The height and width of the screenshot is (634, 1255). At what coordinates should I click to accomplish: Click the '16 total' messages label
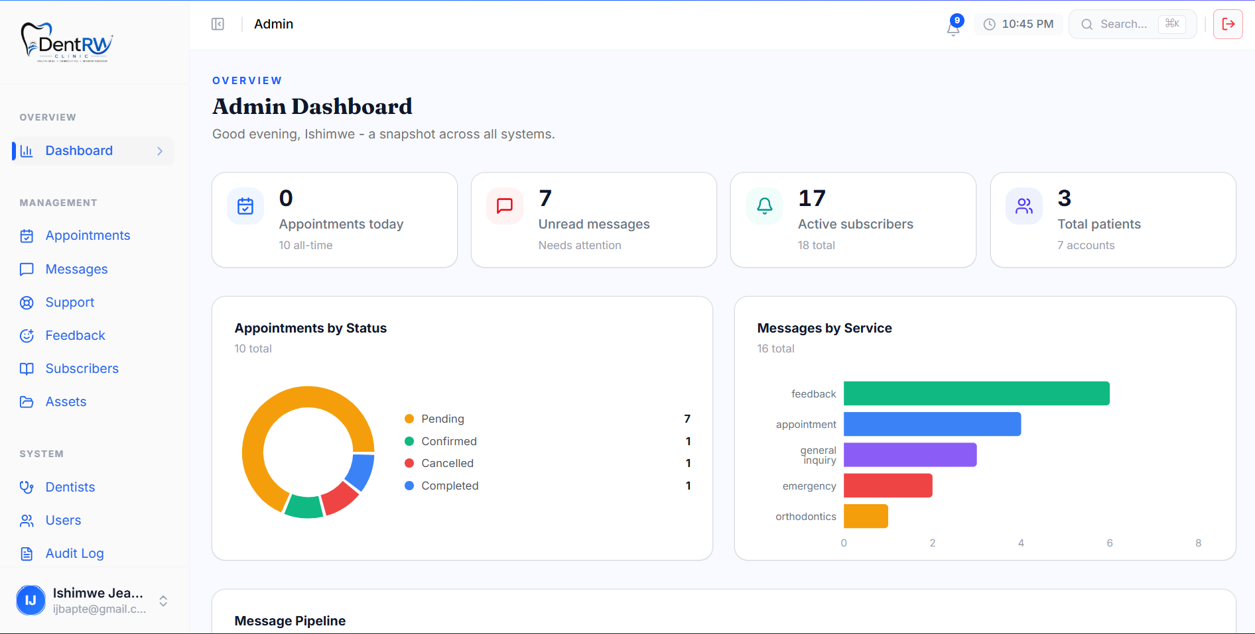tap(775, 348)
